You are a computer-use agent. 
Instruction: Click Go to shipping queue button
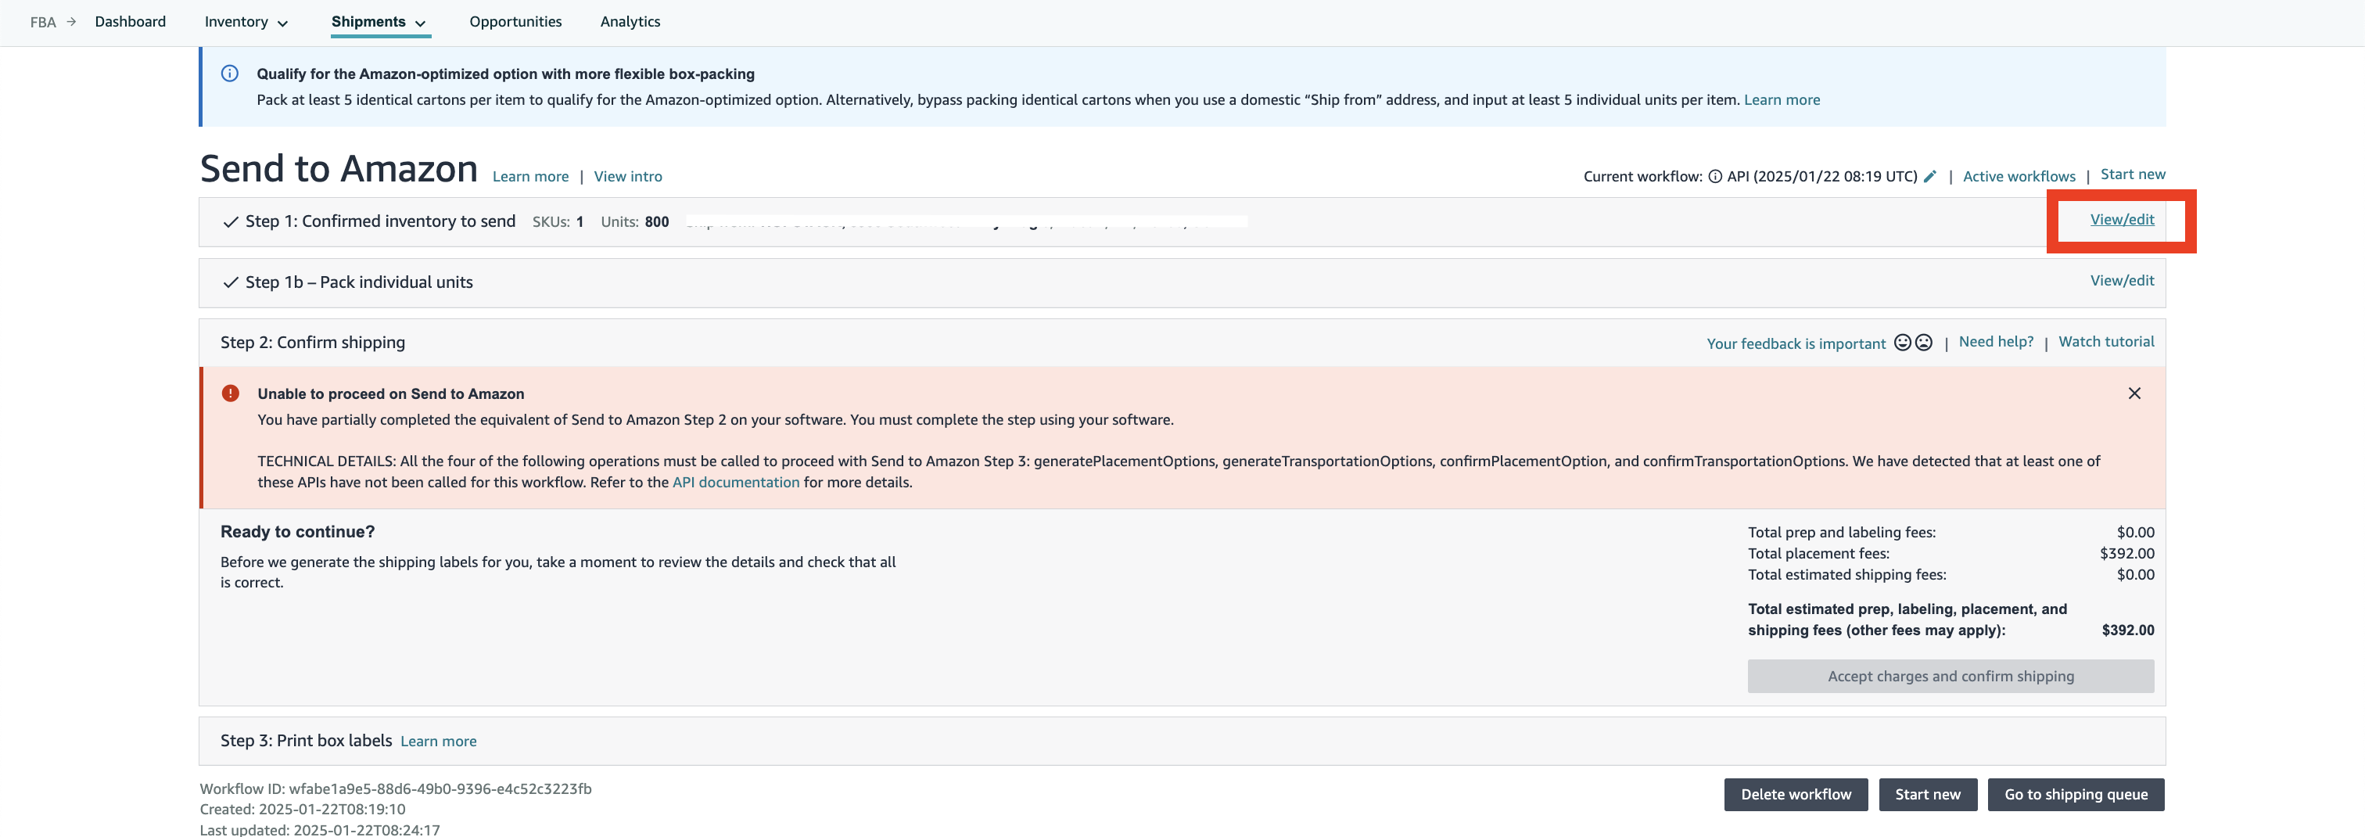click(2075, 795)
